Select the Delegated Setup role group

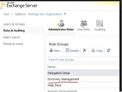tap(83, 73)
